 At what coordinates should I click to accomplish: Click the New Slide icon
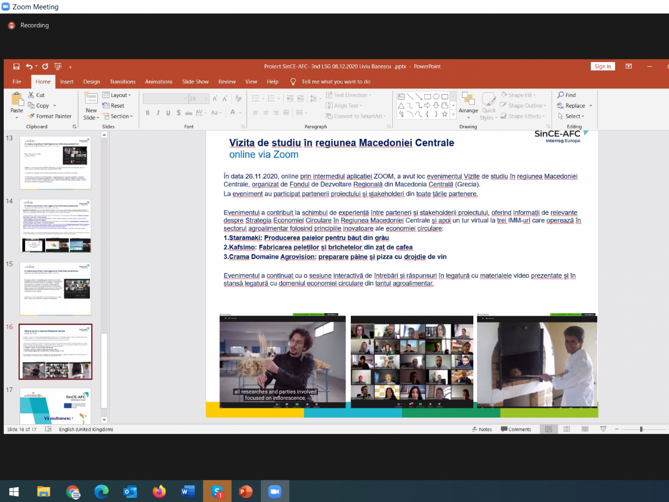click(91, 99)
